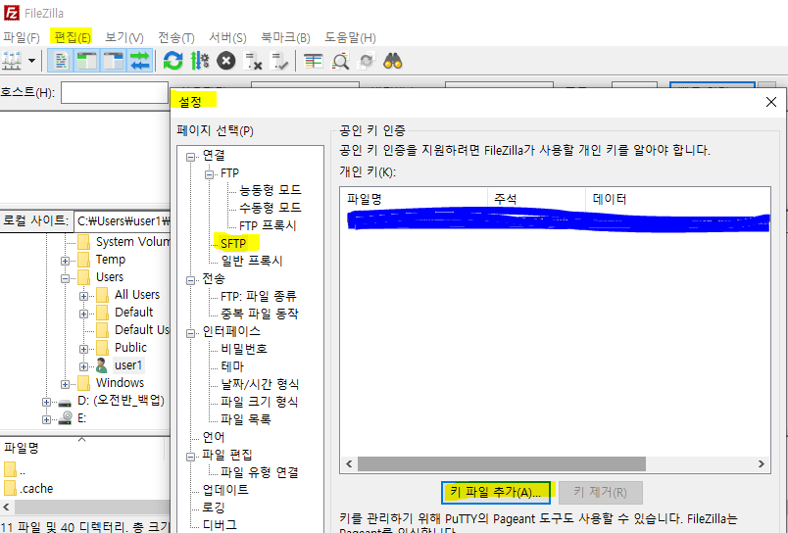
Task: Open the 도움말(H) menu
Action: click(350, 37)
